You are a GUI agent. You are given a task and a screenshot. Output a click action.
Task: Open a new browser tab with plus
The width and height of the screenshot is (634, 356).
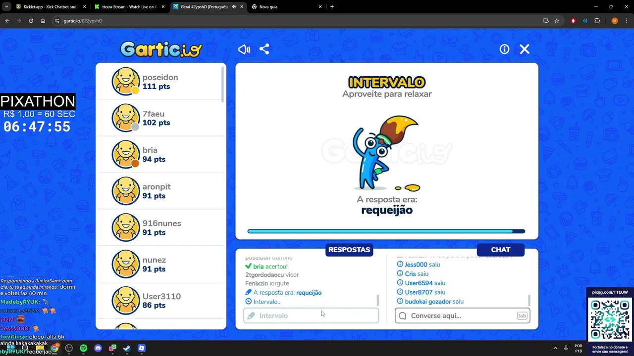point(332,7)
